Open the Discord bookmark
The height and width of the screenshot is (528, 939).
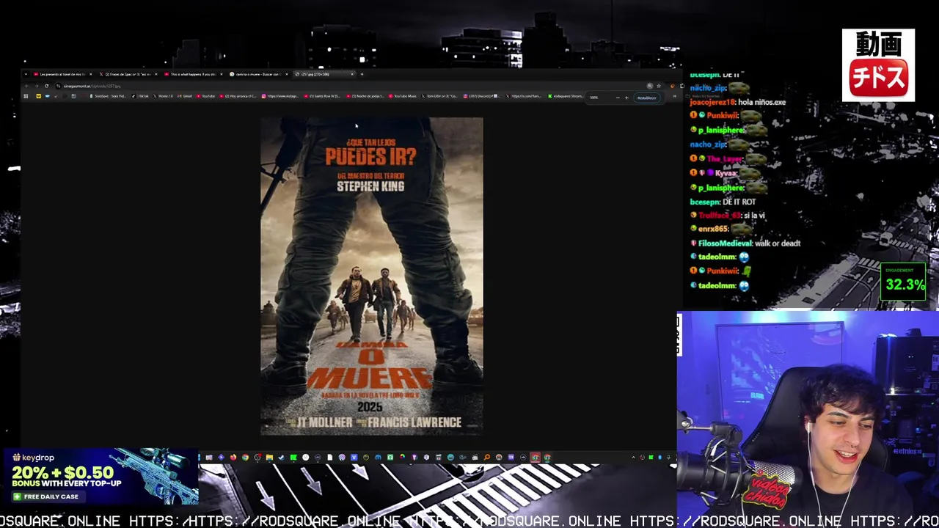(481, 96)
